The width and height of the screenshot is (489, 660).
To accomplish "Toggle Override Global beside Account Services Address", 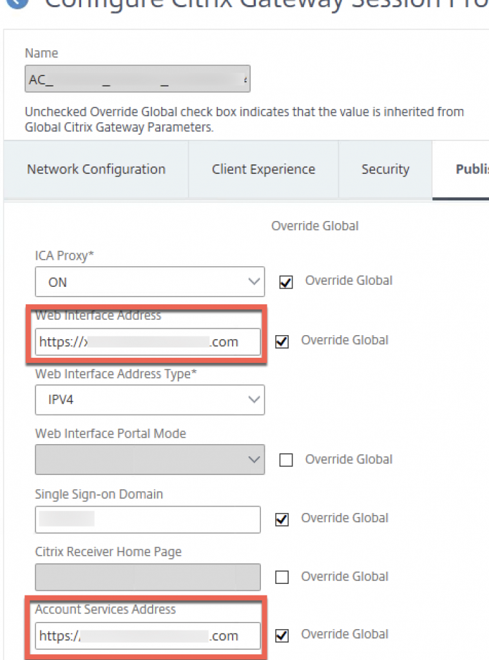I will pyautogui.click(x=282, y=634).
